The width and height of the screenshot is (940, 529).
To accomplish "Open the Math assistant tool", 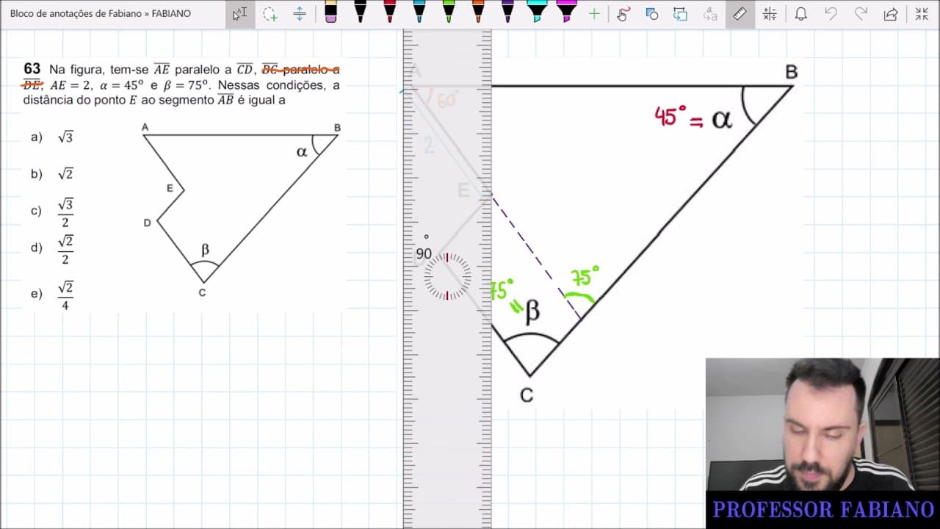I will [770, 14].
